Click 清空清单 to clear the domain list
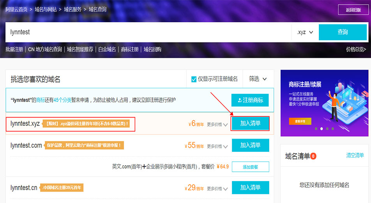Viewport: 371px width, 203px height. tap(355, 155)
